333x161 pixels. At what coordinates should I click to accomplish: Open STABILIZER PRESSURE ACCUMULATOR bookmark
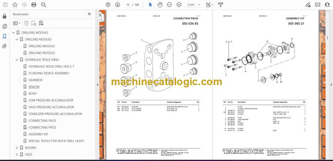point(55,114)
